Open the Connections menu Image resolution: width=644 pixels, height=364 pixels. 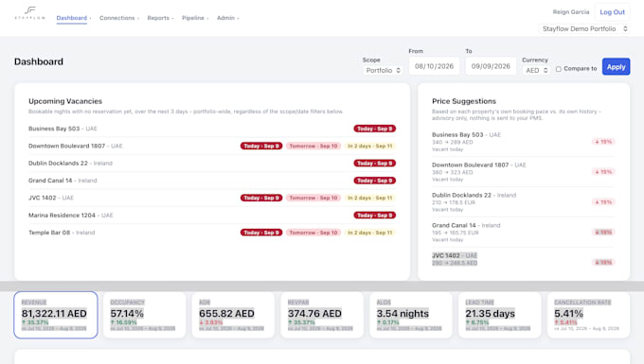[119, 18]
